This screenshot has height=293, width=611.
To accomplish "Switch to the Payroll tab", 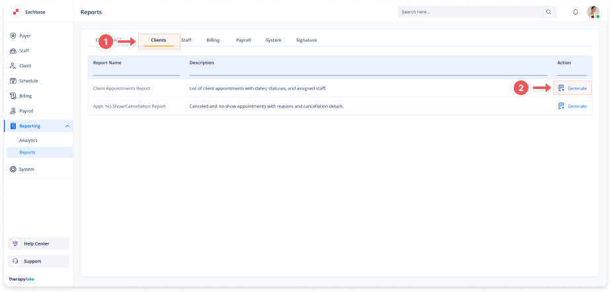I will [x=243, y=40].
